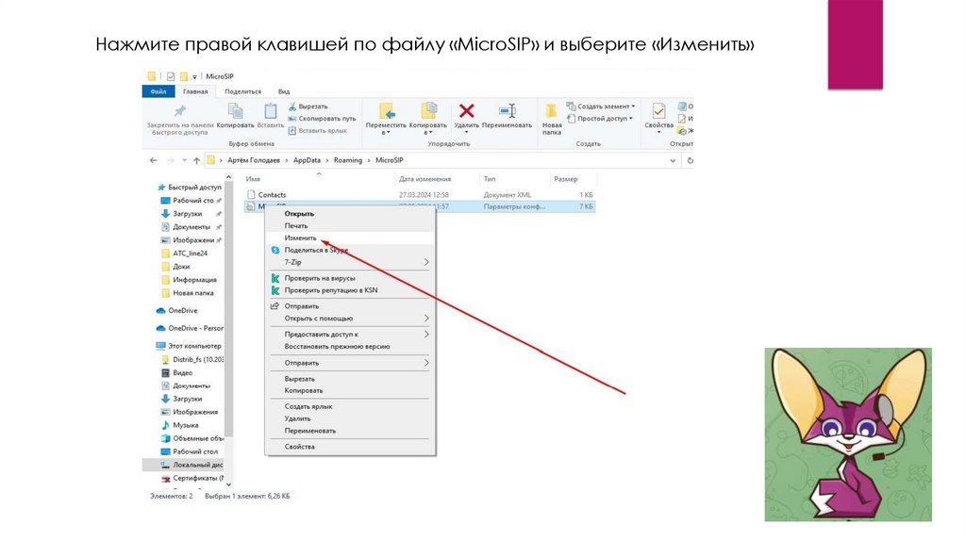Expand the Отправить submenu with the arrow
The image size is (966, 541).
(426, 363)
